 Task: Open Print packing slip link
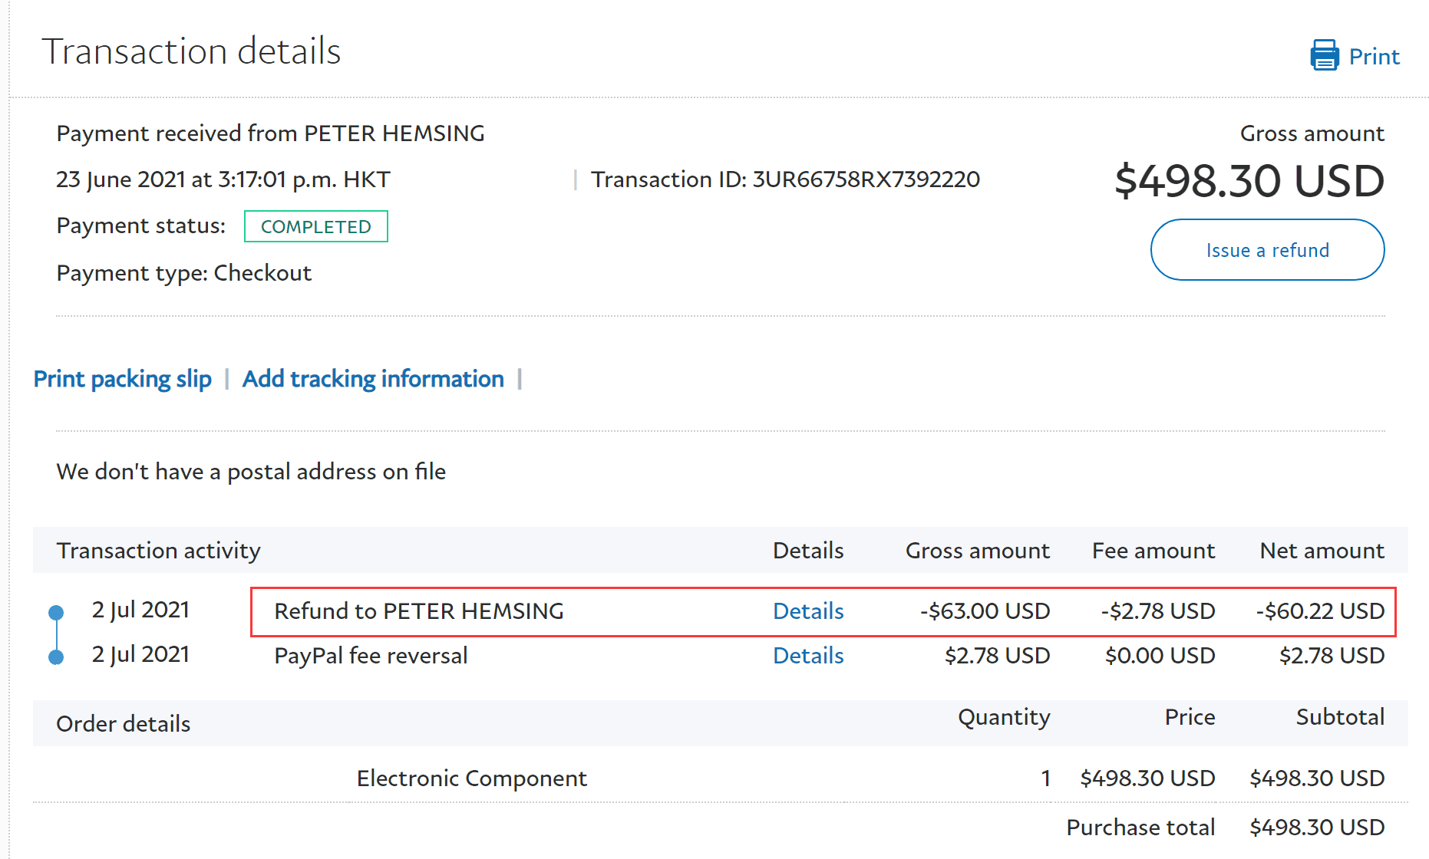tap(123, 379)
